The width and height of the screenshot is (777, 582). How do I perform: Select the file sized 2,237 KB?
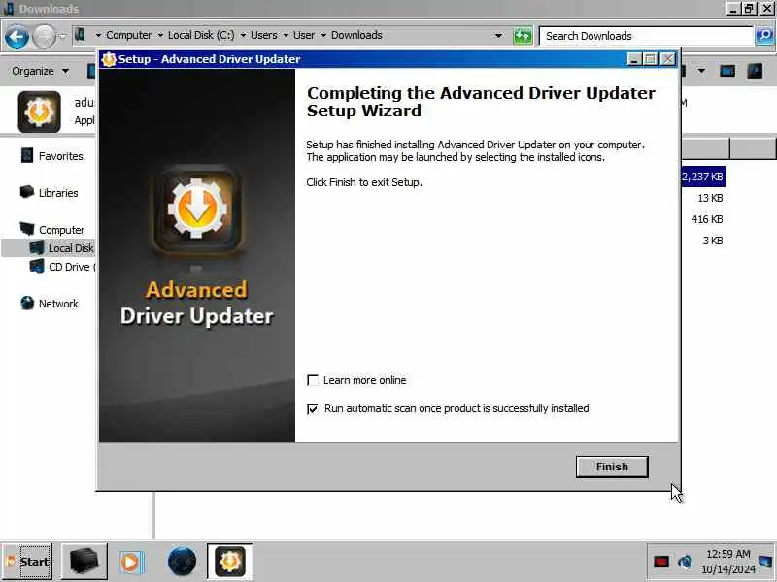pos(702,177)
